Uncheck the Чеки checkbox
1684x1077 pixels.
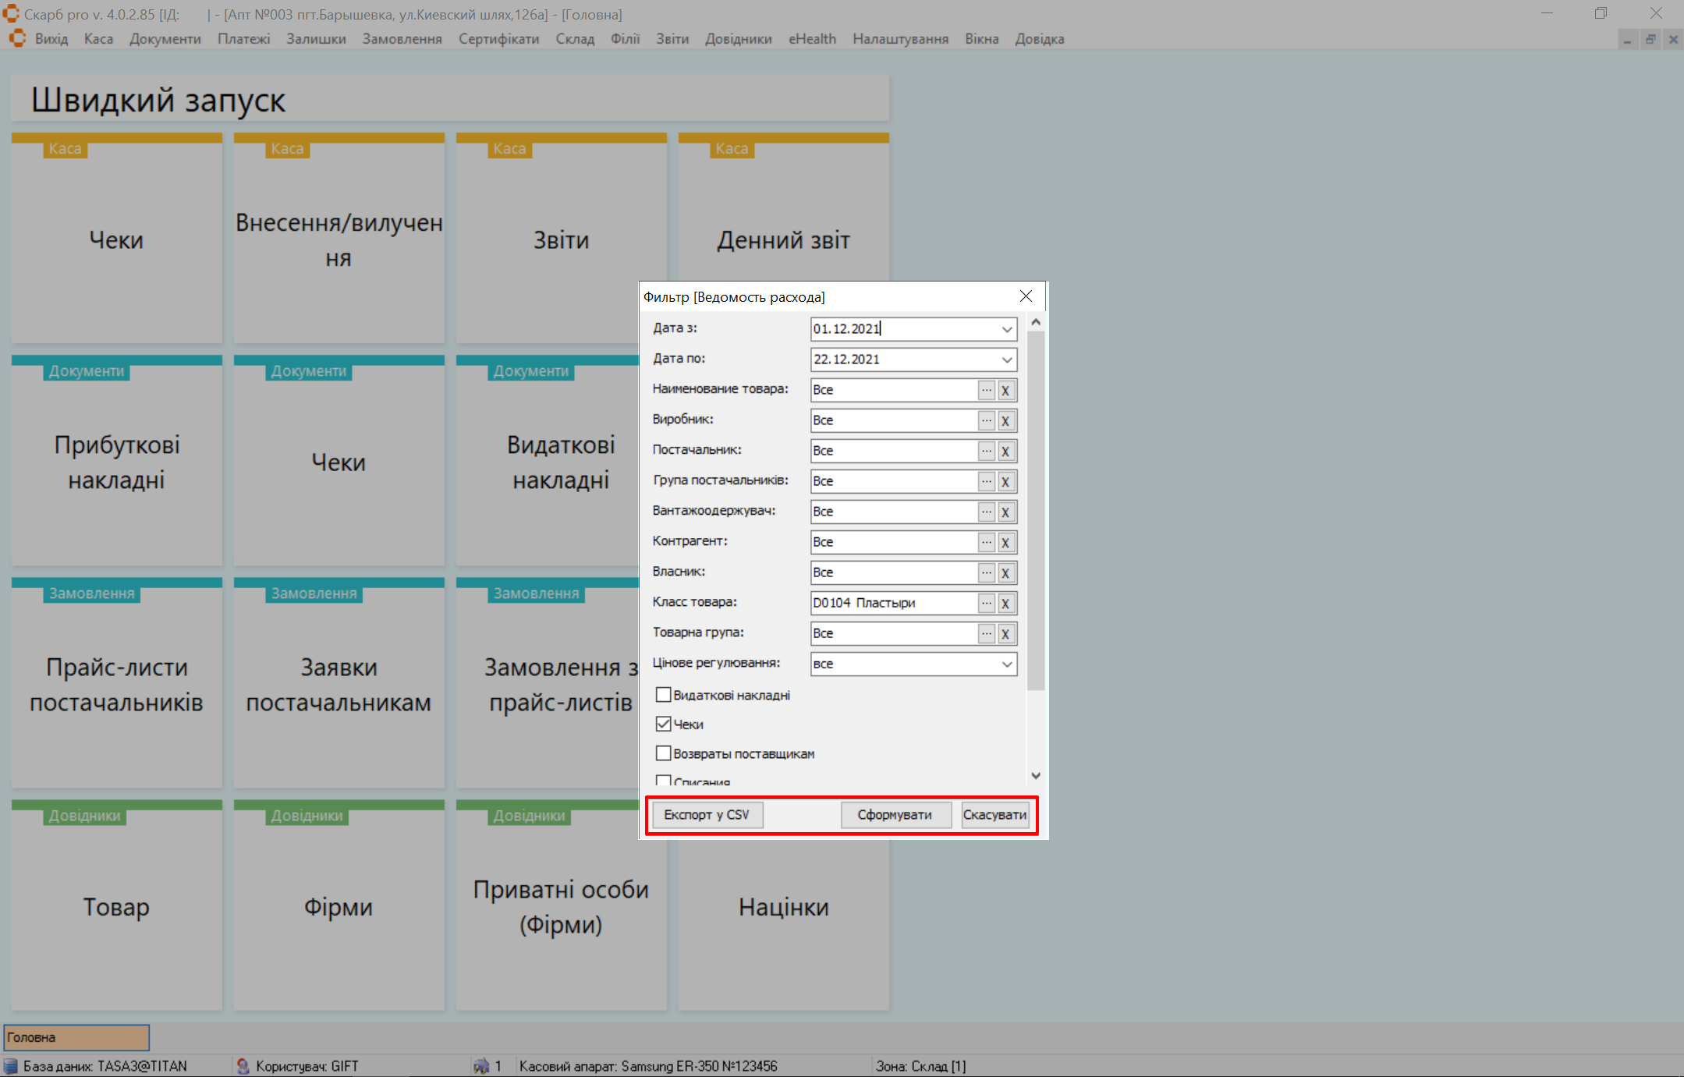(x=664, y=724)
